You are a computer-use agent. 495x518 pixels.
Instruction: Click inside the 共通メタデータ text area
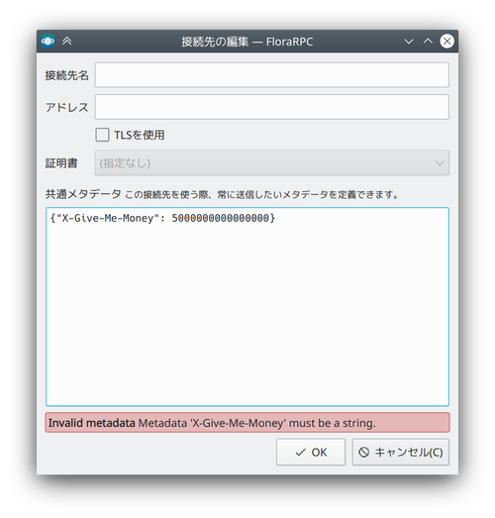(247, 307)
